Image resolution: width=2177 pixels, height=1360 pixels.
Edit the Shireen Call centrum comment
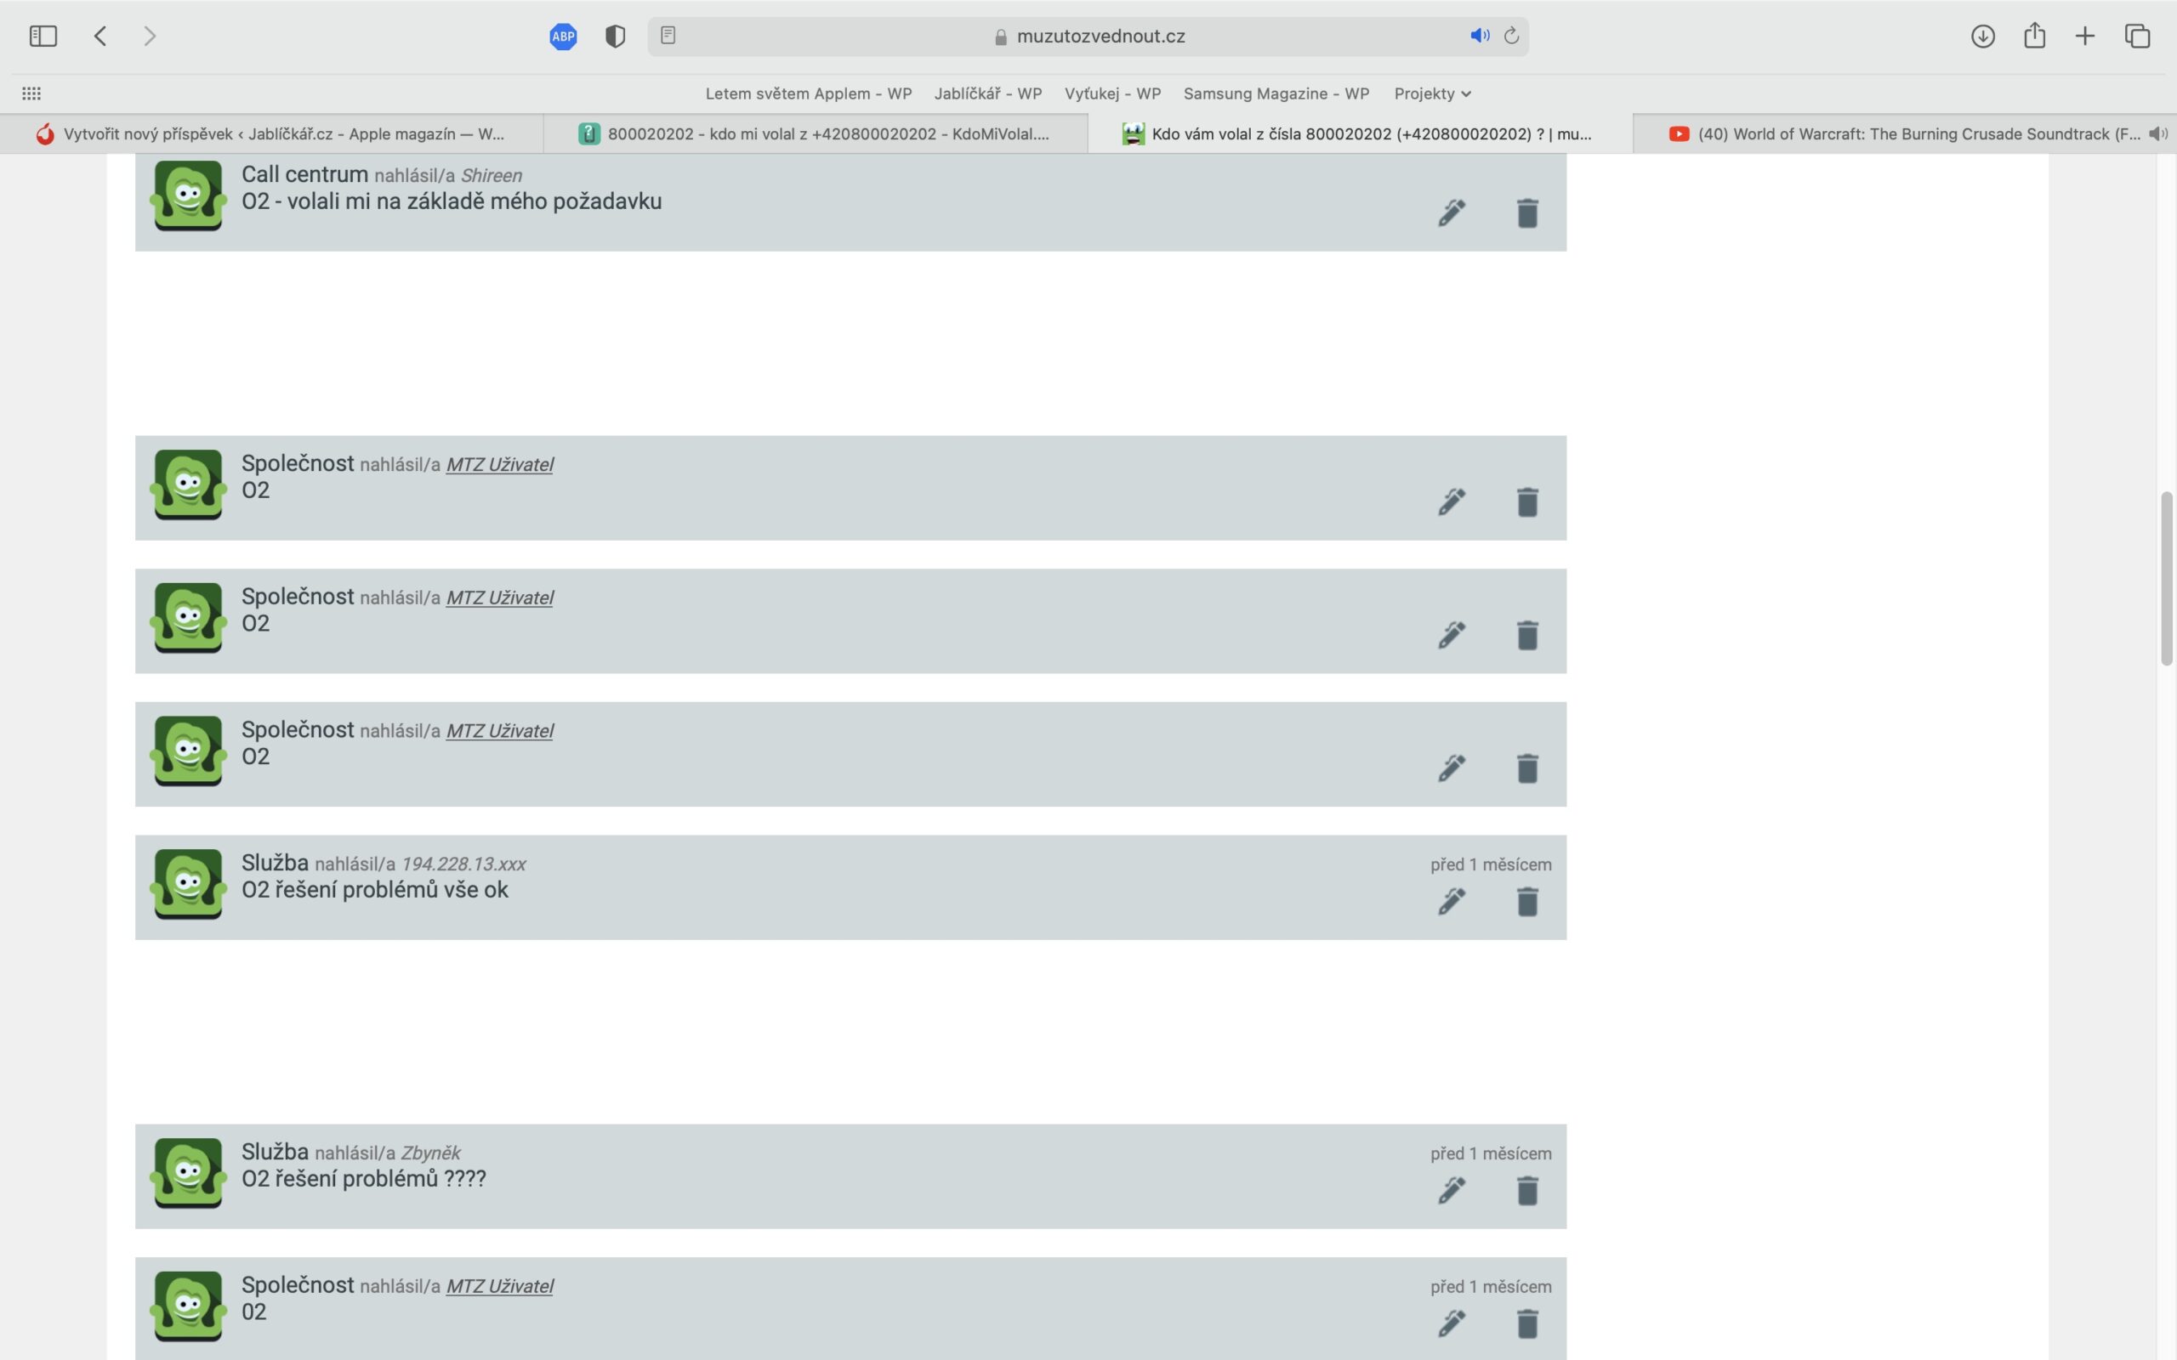(x=1451, y=213)
